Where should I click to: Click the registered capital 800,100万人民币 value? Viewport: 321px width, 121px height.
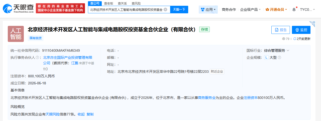click(x=41, y=76)
